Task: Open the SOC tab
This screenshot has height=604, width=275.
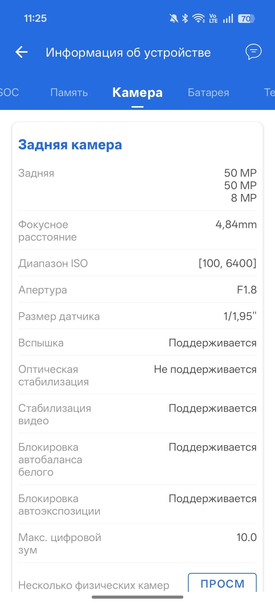Action: pos(9,92)
